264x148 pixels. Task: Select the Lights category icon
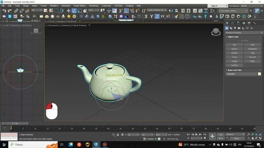tap(235, 28)
